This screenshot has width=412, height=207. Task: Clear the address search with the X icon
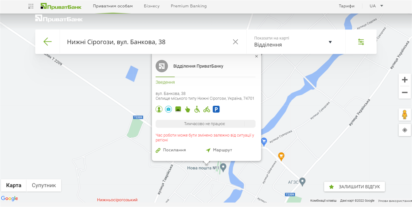[235, 42]
